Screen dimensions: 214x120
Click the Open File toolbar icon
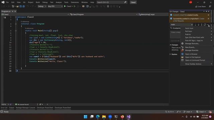[x=17, y=6]
